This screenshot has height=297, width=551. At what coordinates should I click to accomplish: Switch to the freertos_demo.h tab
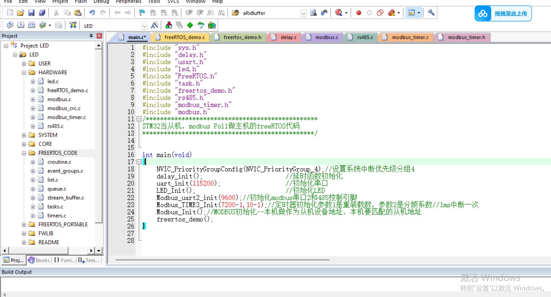(239, 37)
